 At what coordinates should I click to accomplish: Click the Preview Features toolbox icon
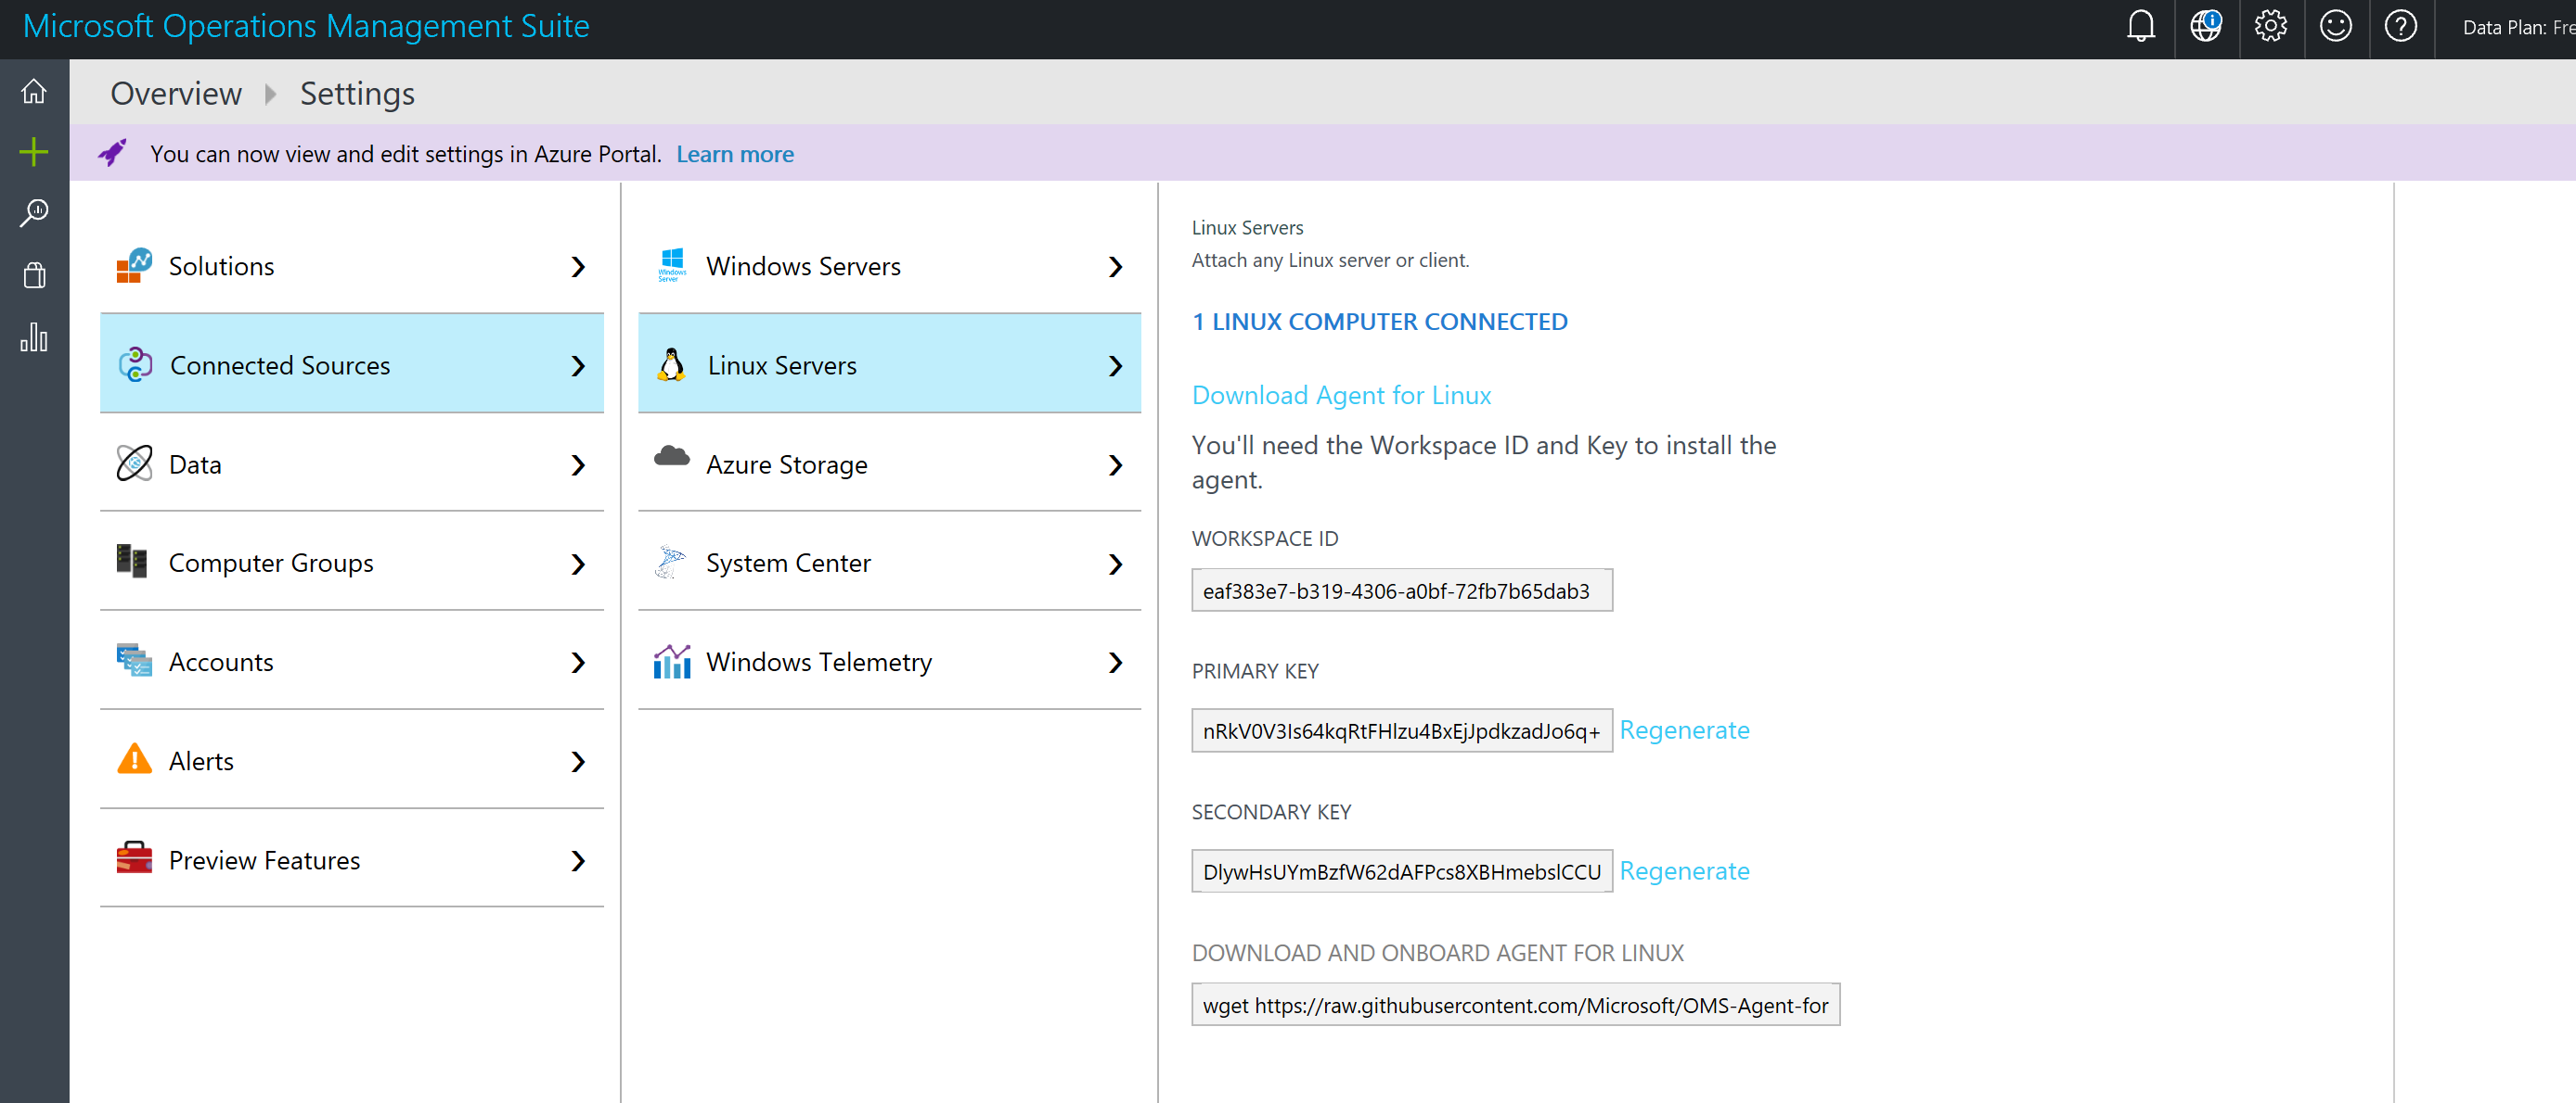click(134, 858)
